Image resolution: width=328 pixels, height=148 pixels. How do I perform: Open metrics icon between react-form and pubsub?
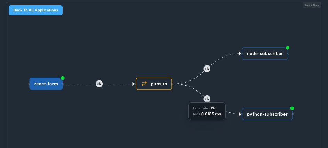[99, 84]
